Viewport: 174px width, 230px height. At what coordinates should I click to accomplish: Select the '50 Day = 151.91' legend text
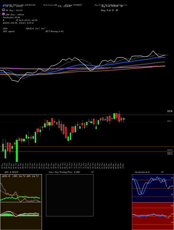[x=14, y=10]
